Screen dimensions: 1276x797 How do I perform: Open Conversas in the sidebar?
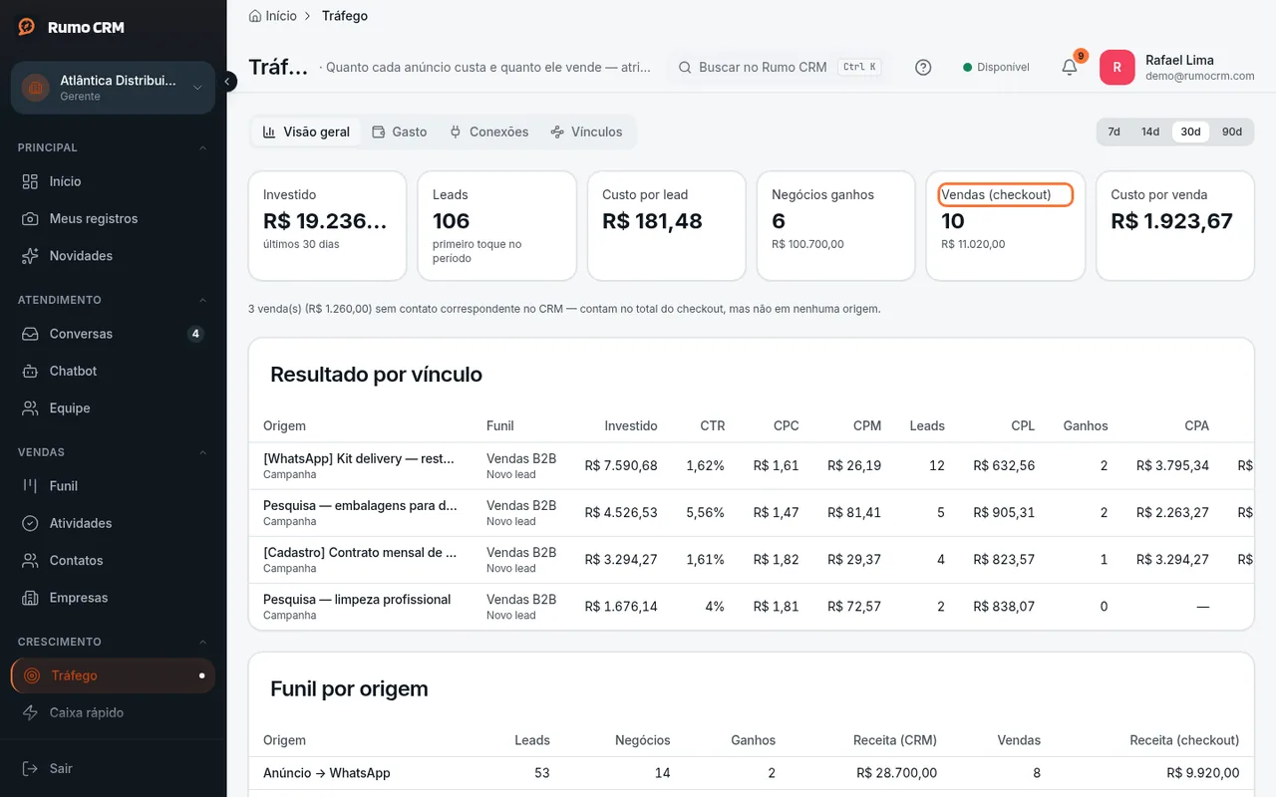click(x=113, y=334)
